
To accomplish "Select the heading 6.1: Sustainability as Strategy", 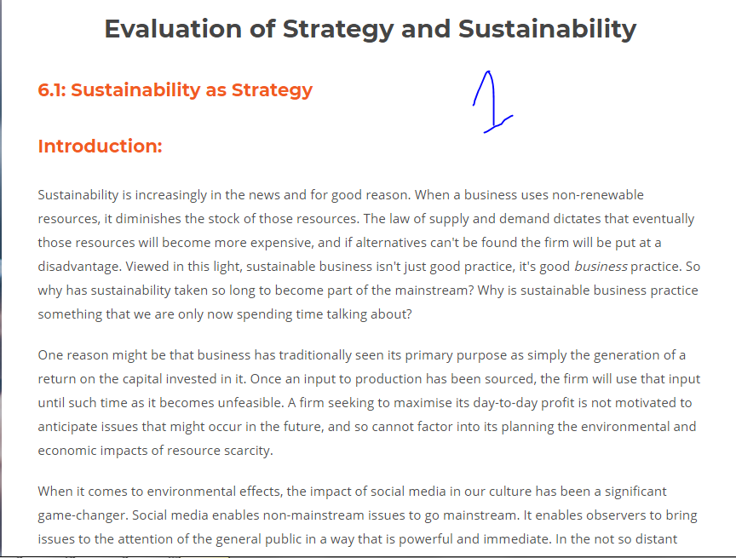I will click(175, 89).
